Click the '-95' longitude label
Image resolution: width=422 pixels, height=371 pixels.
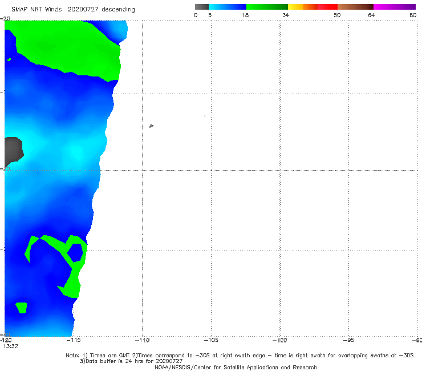[349, 340]
